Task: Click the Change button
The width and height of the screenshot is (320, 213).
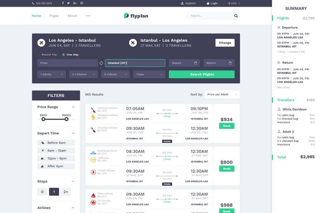Action: click(x=225, y=43)
